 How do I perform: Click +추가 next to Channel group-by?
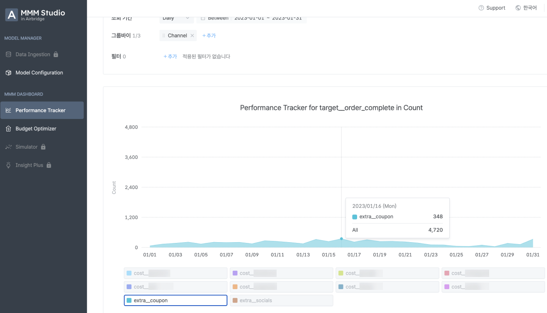[x=209, y=36]
